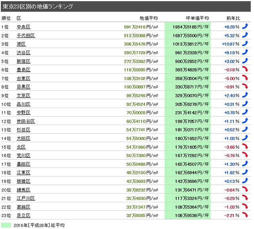Click blue up arrow in 千代田区 row

[245, 35]
